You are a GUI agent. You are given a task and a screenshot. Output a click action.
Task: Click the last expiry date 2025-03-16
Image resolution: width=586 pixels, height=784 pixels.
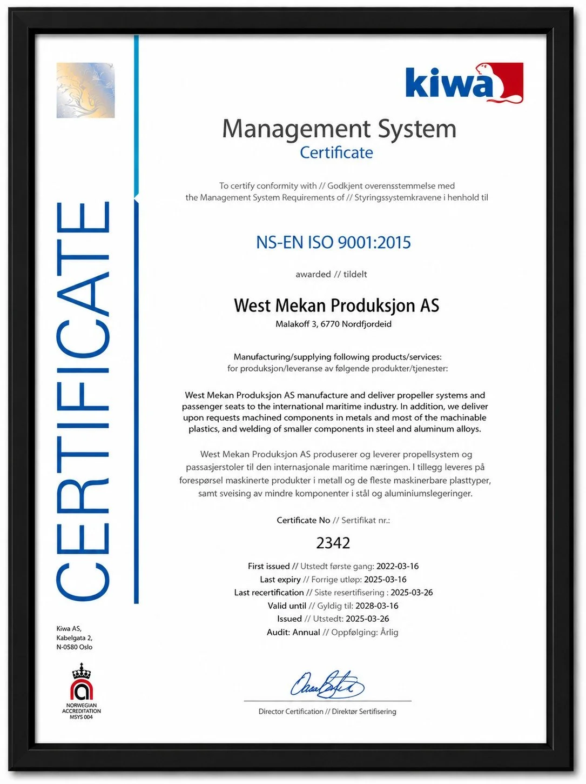click(x=385, y=579)
